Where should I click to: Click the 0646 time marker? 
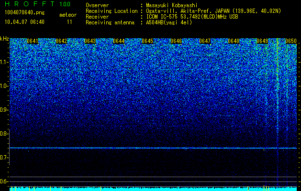(176, 41)
